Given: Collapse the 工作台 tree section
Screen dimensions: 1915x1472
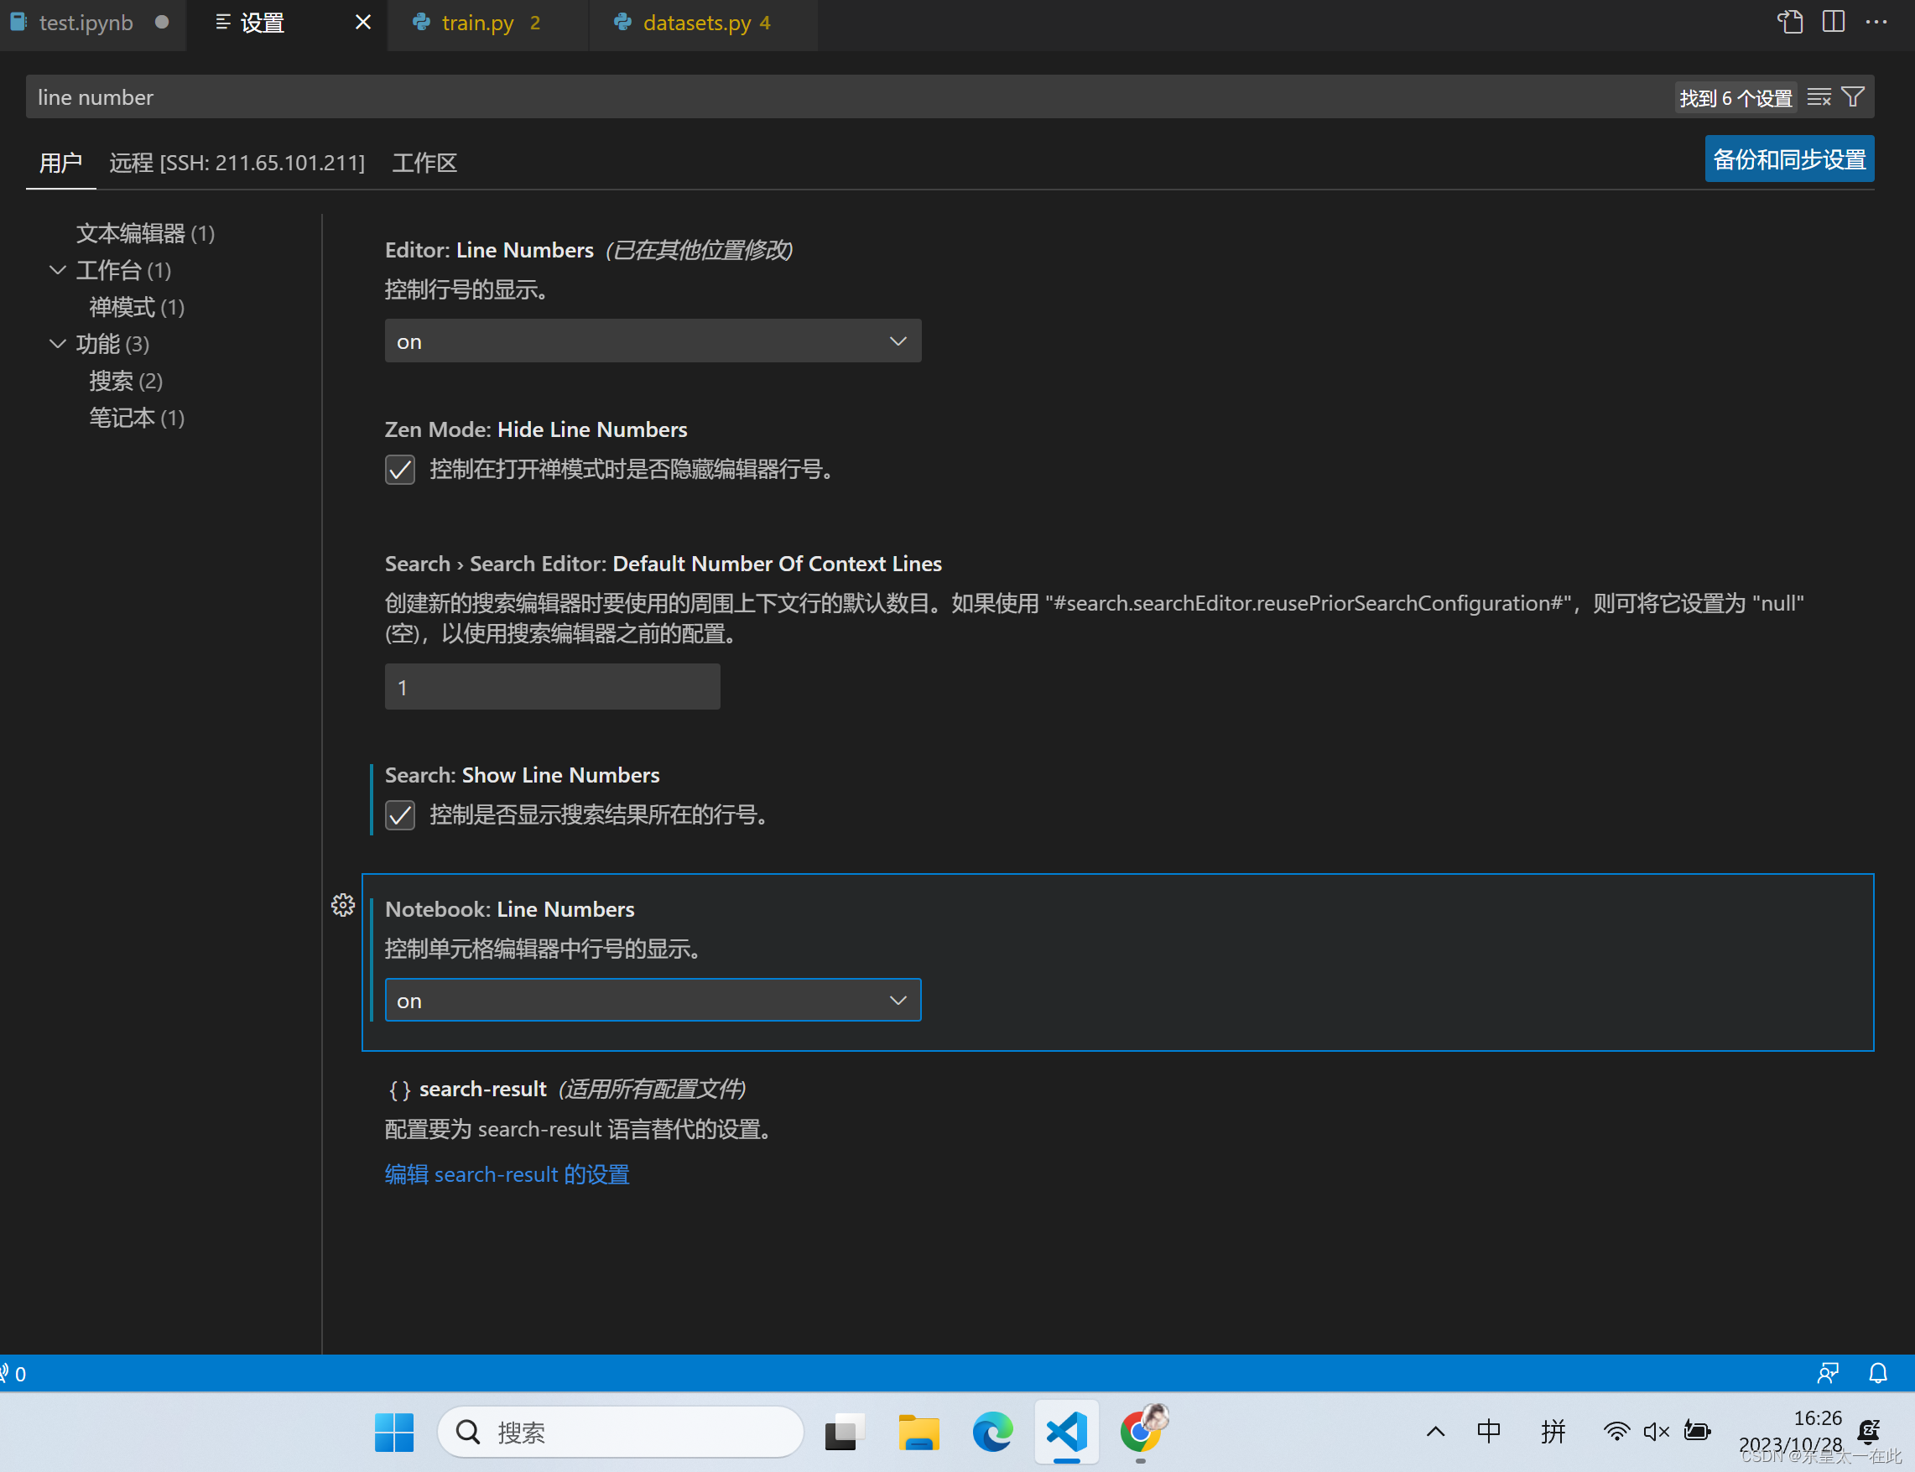Looking at the screenshot, I should point(58,270).
